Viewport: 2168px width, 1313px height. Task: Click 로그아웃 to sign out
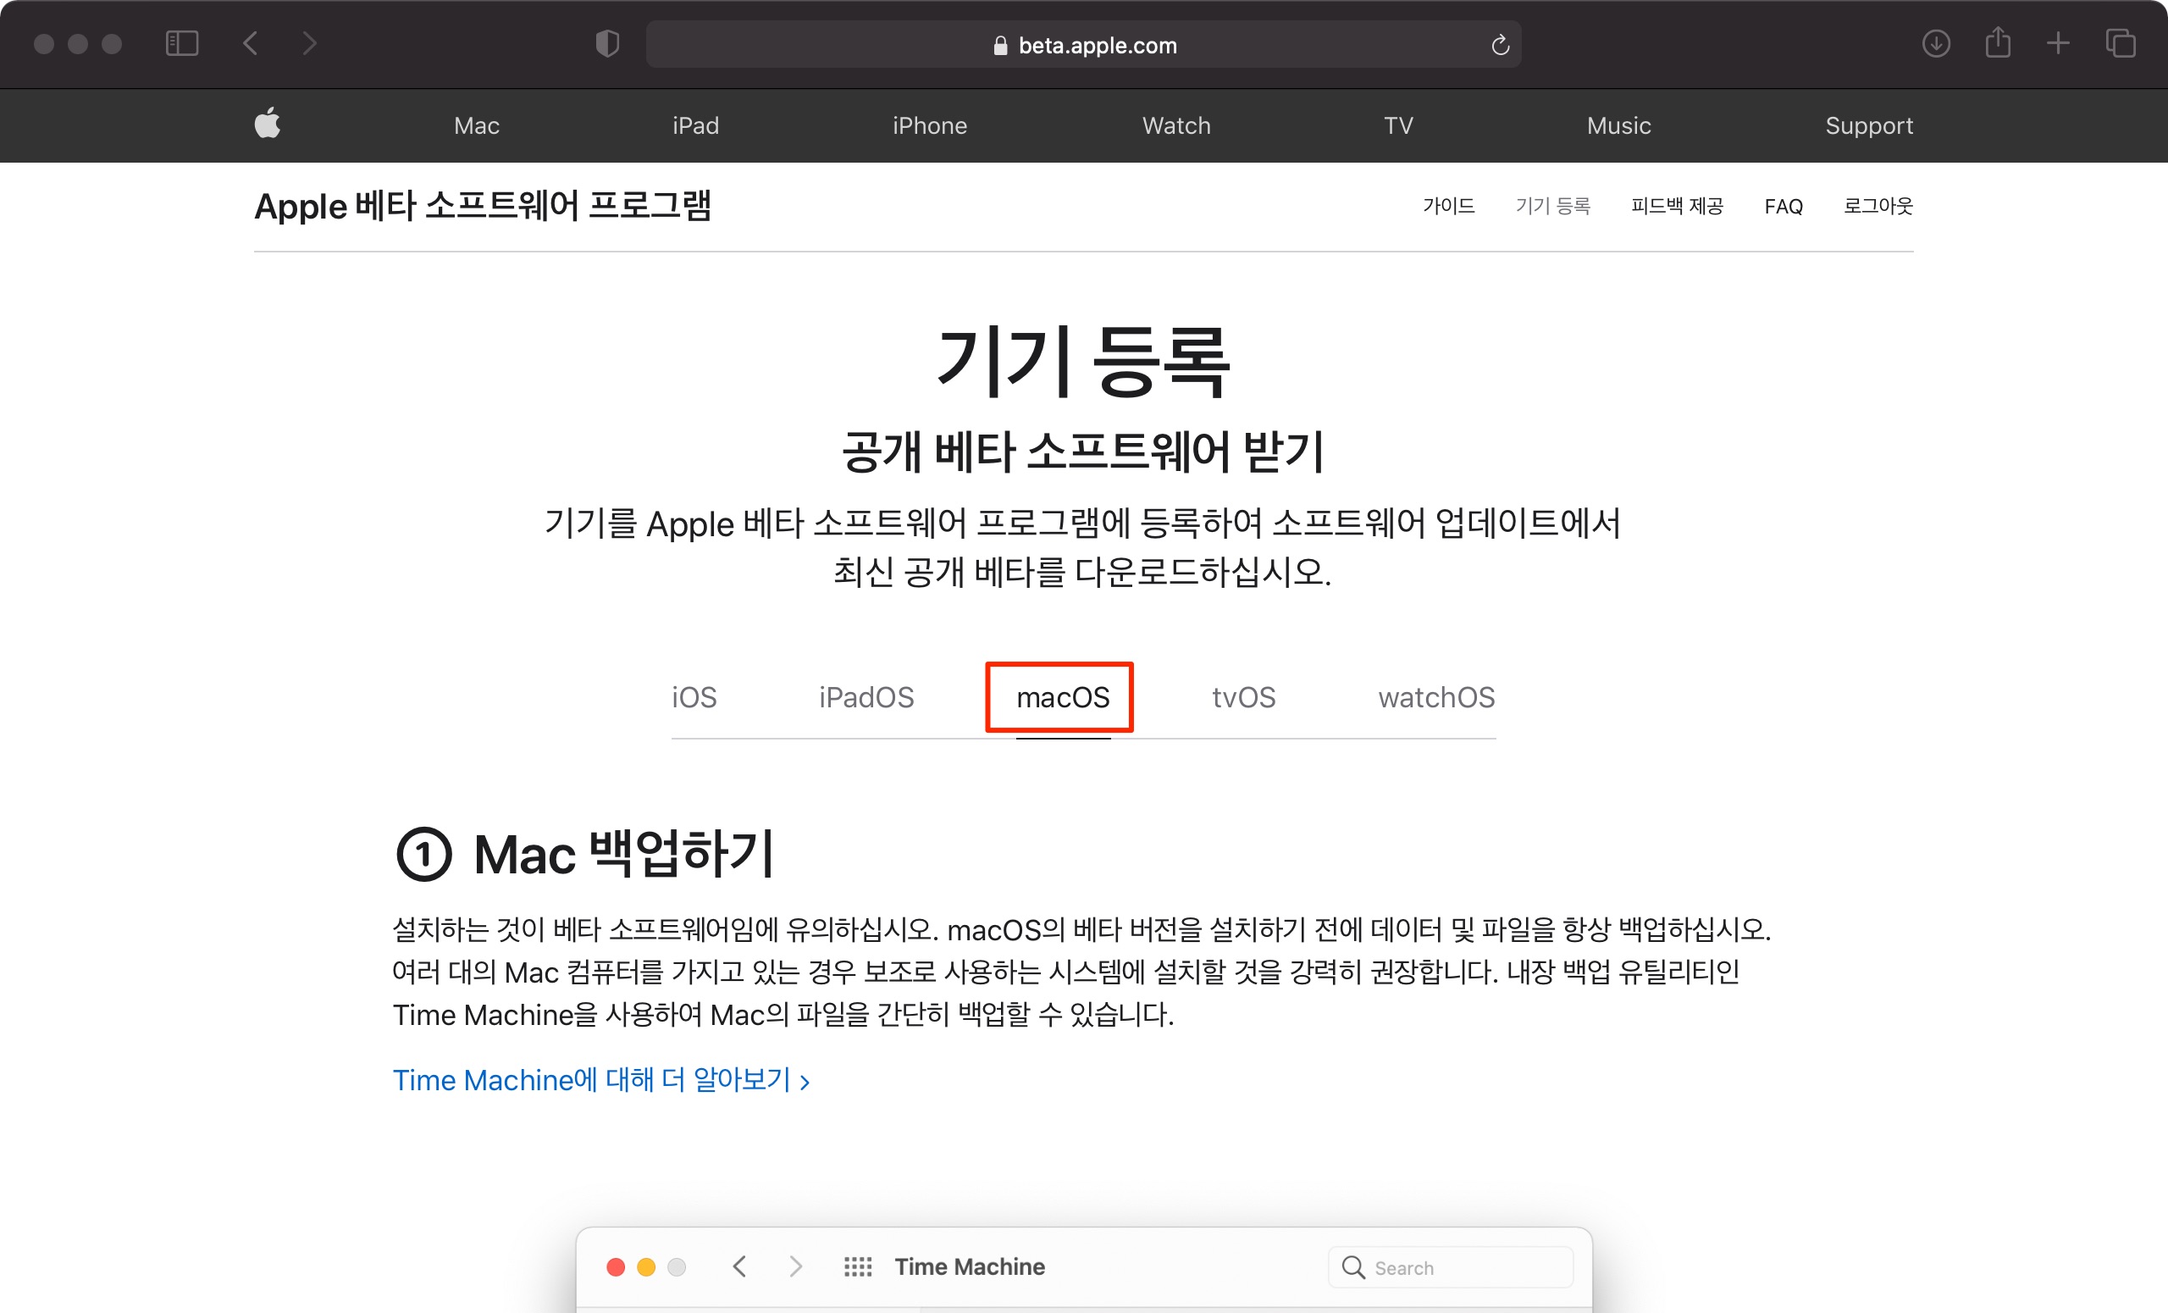1878,206
